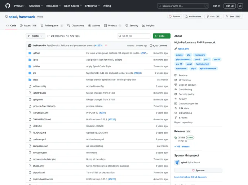Open the green Code dropdown button

click(161, 36)
